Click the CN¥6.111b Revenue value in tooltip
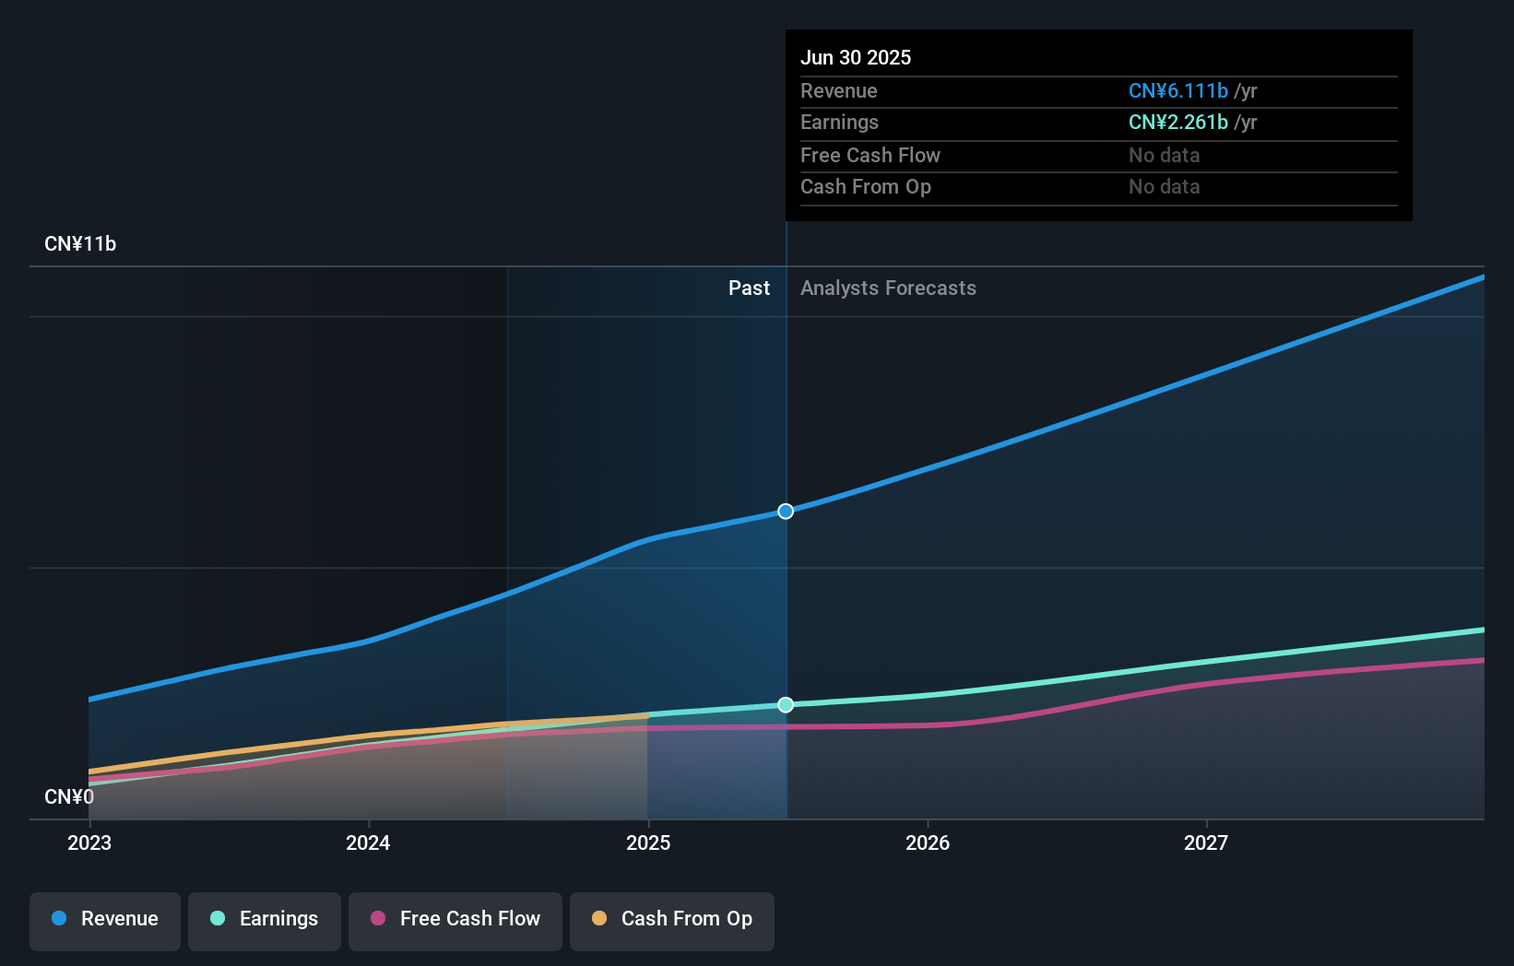The height and width of the screenshot is (966, 1514). pyautogui.click(x=1177, y=90)
